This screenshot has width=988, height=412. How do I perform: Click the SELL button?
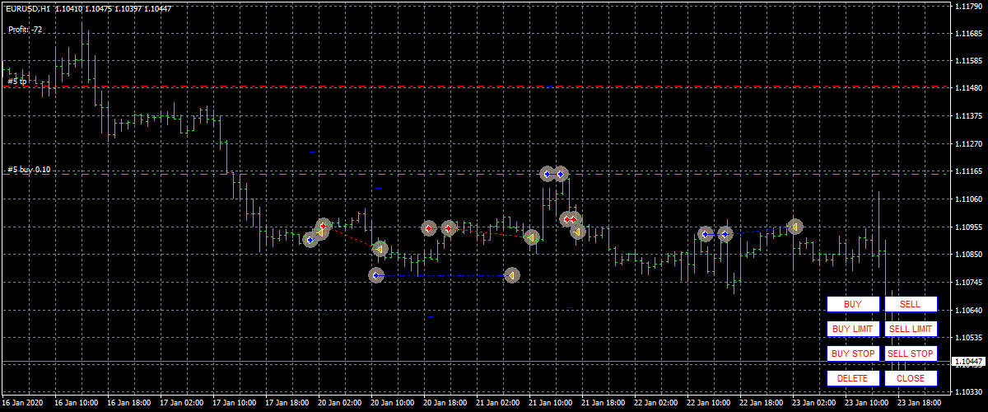[x=911, y=304]
